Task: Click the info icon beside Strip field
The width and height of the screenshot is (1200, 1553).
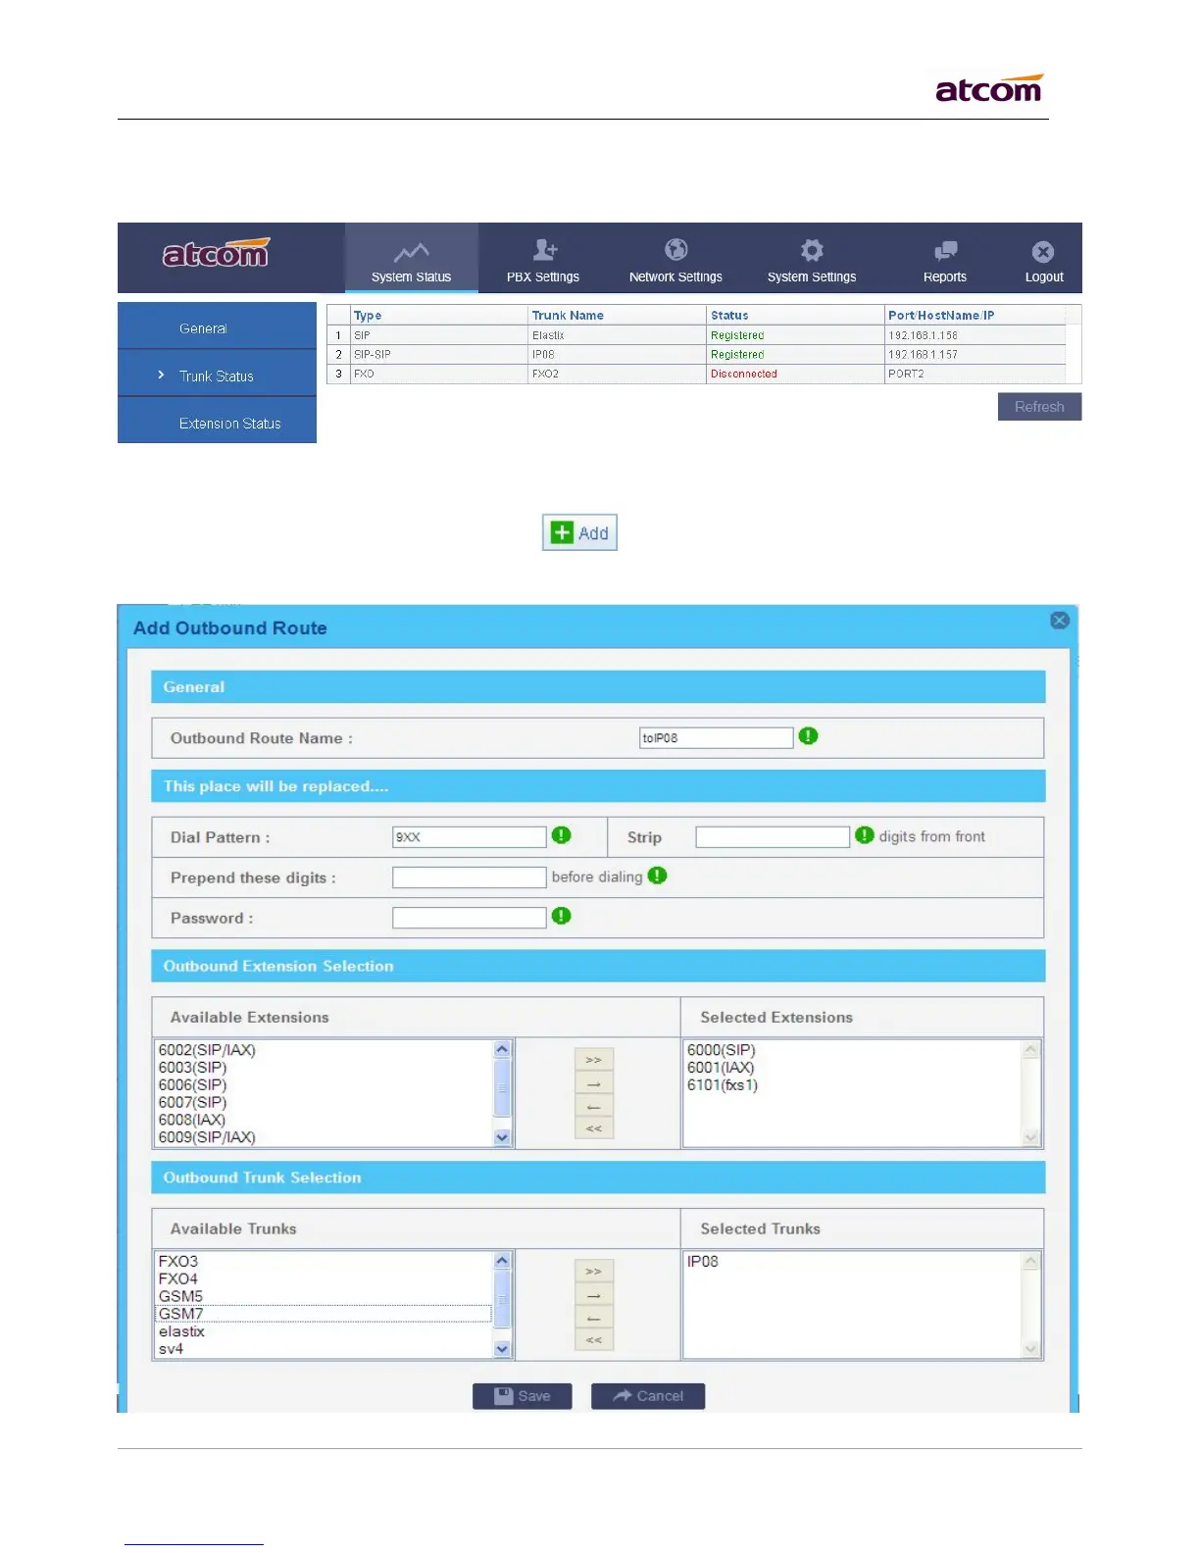Action: pyautogui.click(x=864, y=835)
